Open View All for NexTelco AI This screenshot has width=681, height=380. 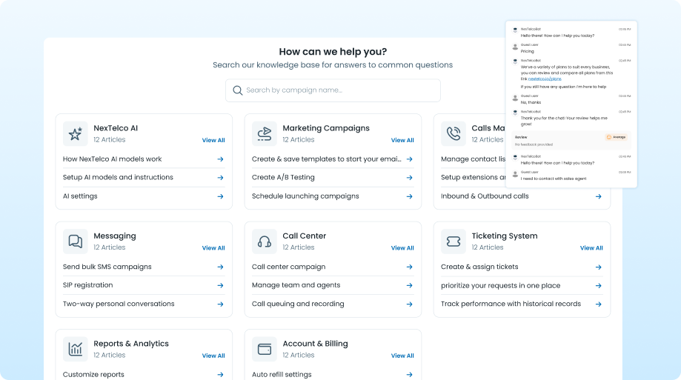[213, 140]
